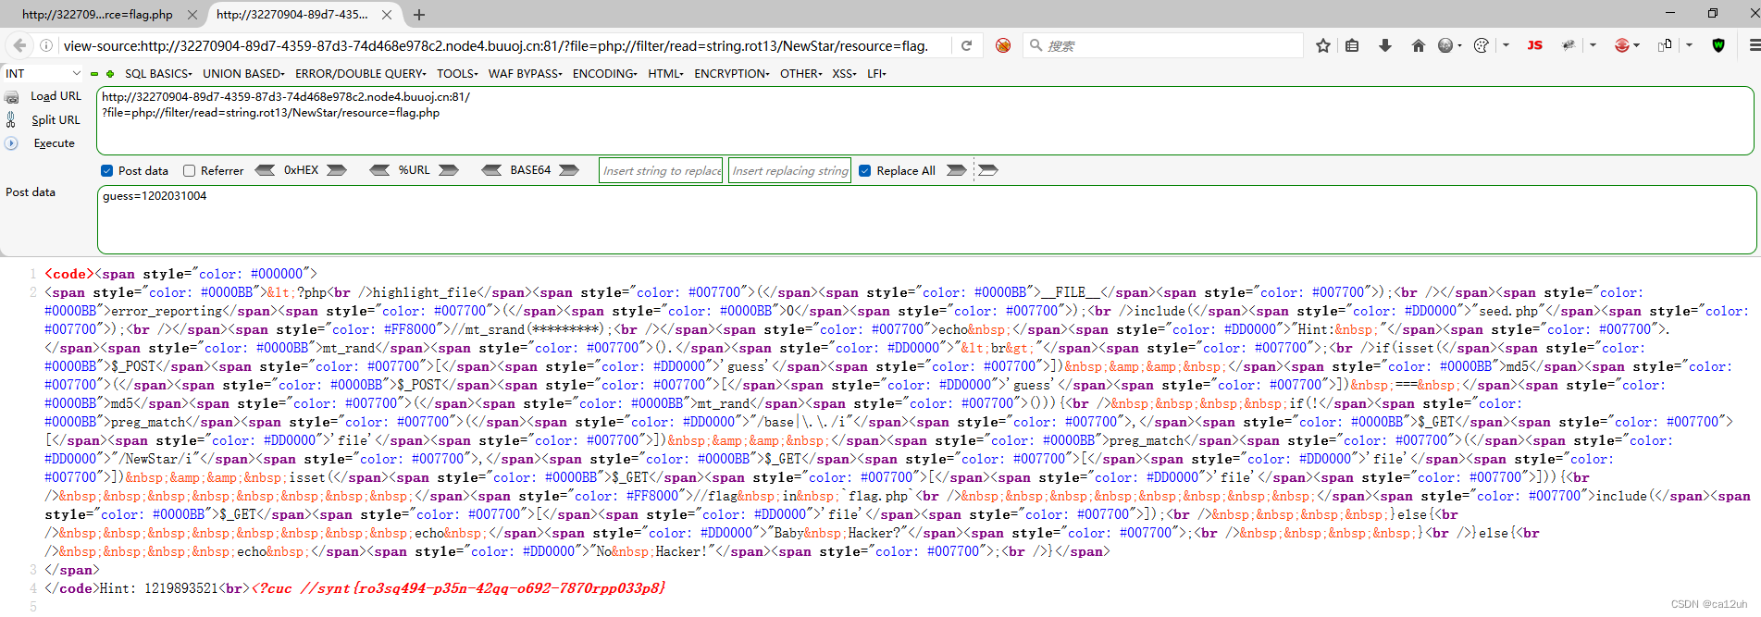The width and height of the screenshot is (1761, 617).
Task: Open the INT type dropdown
Action: (43, 73)
